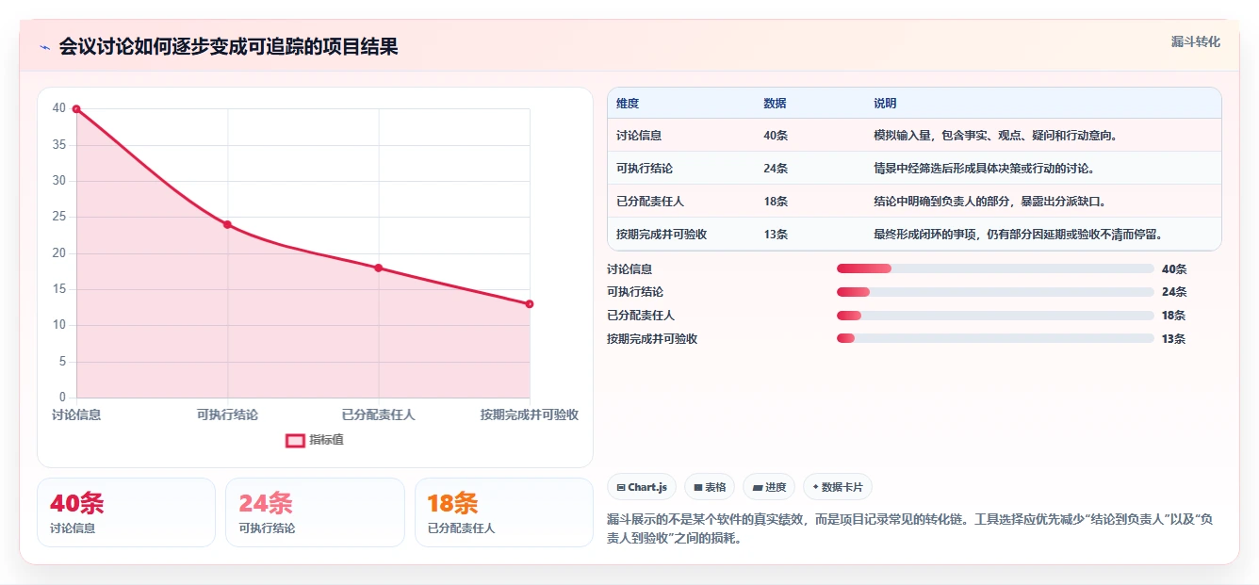Viewport: 1259px width, 585px height.
Task: Click the 按期完成并可验收 cell in the table
Action: 662,235
